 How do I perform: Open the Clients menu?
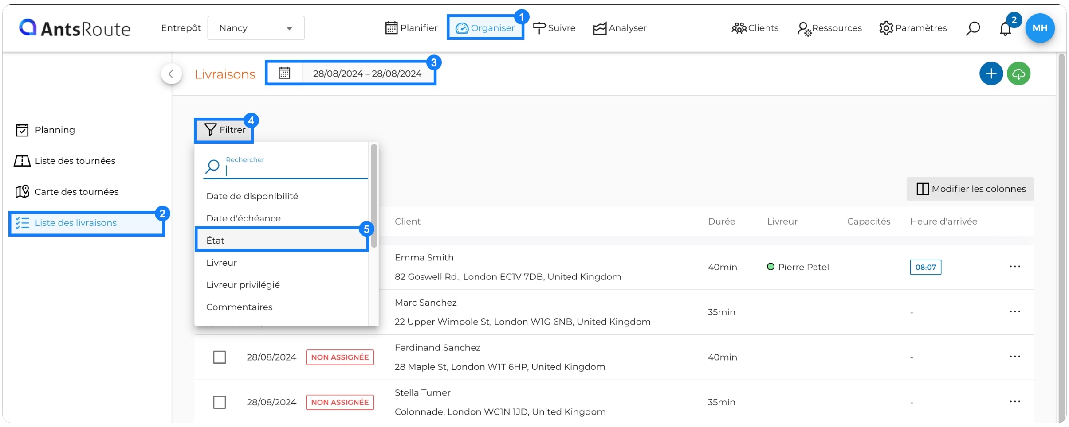(x=755, y=28)
